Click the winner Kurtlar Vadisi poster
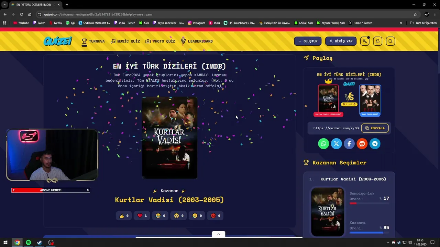 pyautogui.click(x=169, y=138)
